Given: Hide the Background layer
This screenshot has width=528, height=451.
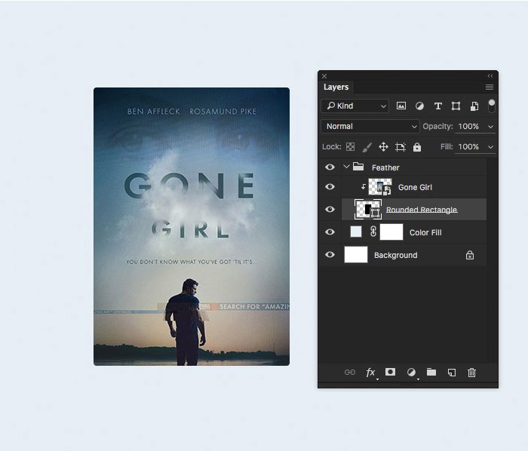Looking at the screenshot, I should tap(330, 254).
